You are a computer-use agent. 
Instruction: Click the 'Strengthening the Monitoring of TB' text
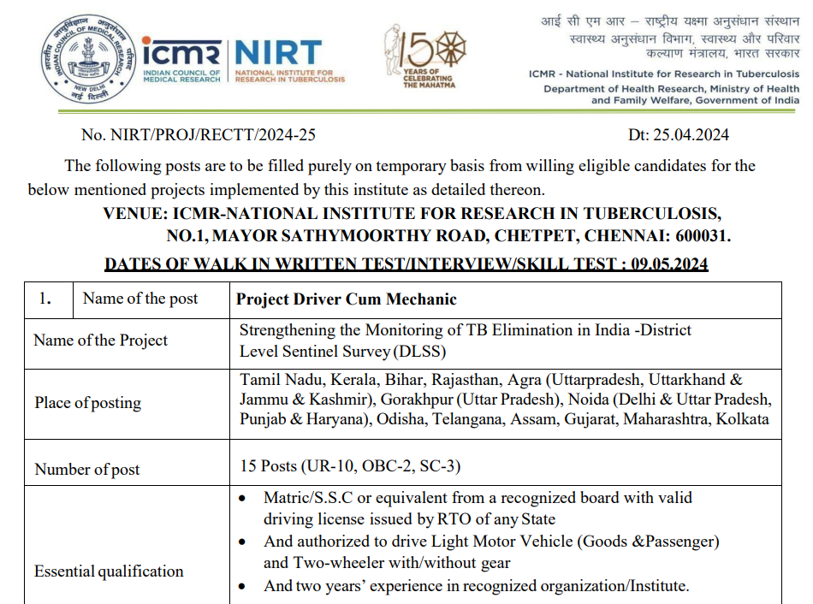coord(465,330)
